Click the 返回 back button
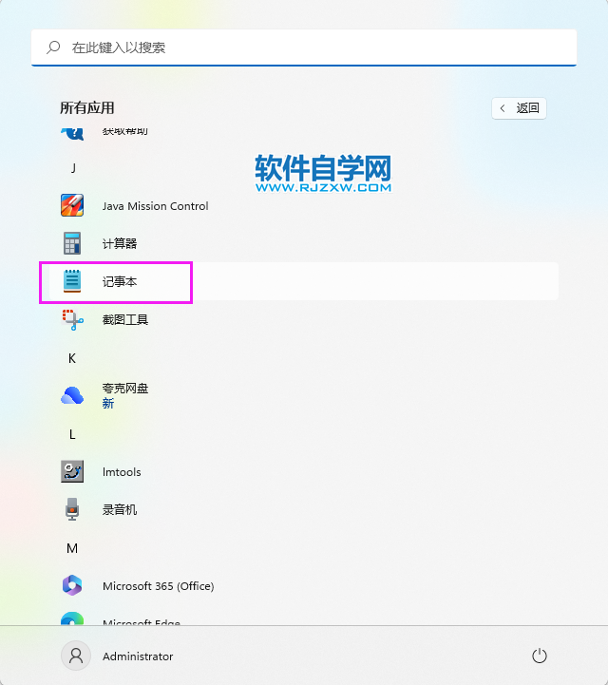The image size is (608, 685). (519, 108)
